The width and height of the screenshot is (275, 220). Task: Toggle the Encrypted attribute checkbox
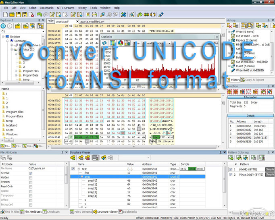pos(31,205)
